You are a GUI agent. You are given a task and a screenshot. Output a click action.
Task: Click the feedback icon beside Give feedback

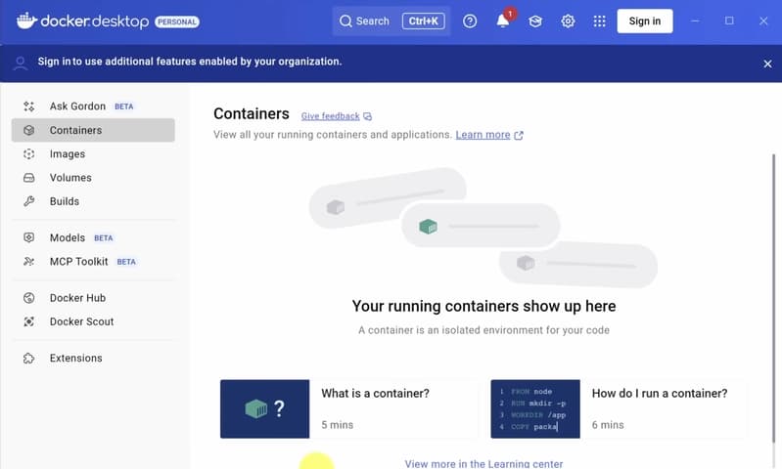(x=368, y=116)
